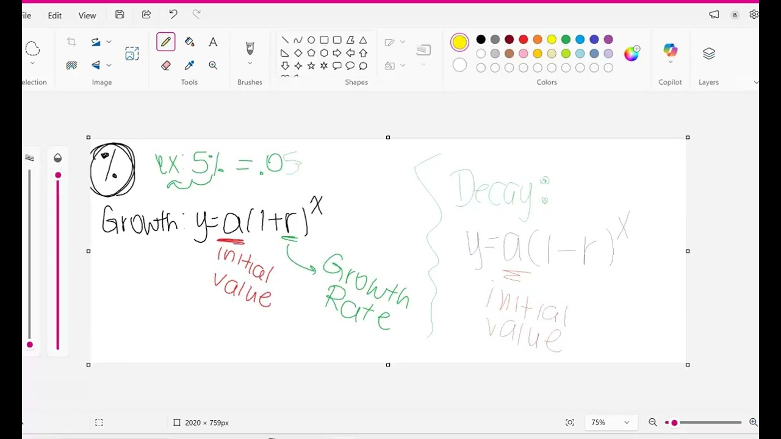Expand the Copilot dropdown chevron
Viewport: 781px width, 439px height.
pyautogui.click(x=670, y=62)
